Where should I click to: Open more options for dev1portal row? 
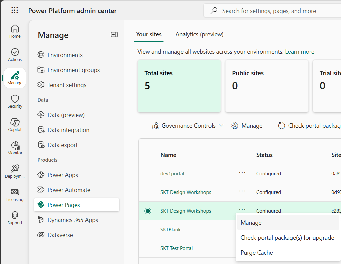242,173
